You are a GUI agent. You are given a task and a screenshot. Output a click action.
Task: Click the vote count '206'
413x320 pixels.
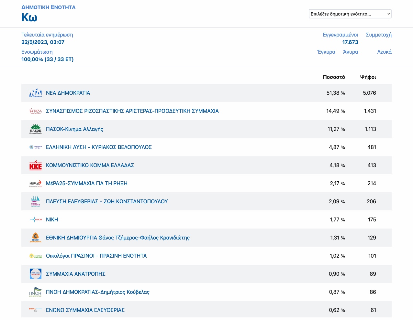pyautogui.click(x=372, y=201)
